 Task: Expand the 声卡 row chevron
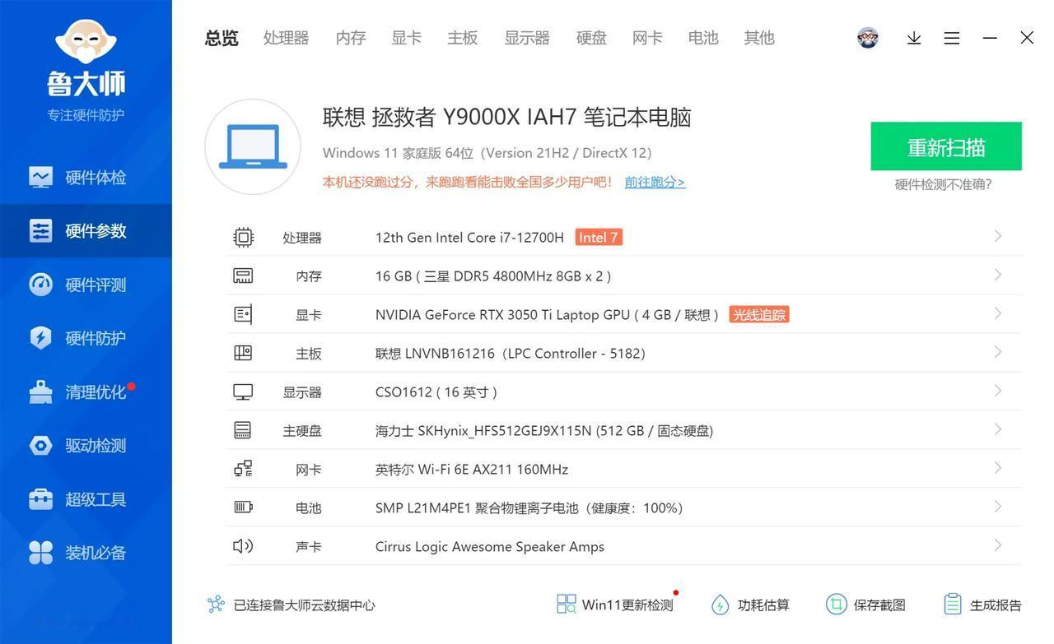(997, 545)
